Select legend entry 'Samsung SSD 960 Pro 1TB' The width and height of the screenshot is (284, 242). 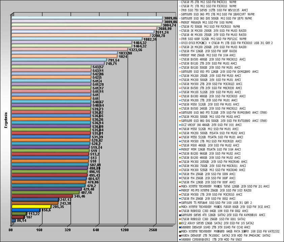pos(218,14)
